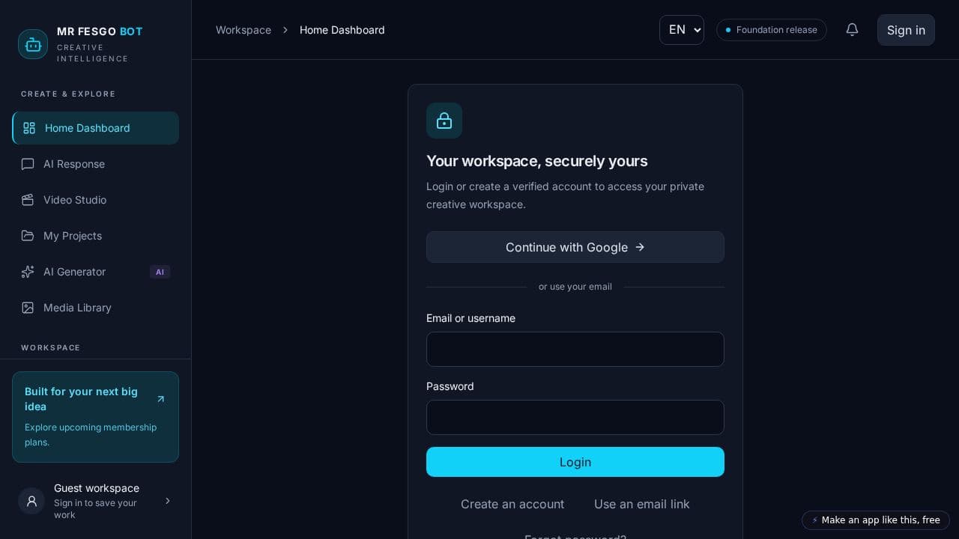This screenshot has height=539, width=959.
Task: Open membership plans arrow on promo card
Action: [160, 399]
